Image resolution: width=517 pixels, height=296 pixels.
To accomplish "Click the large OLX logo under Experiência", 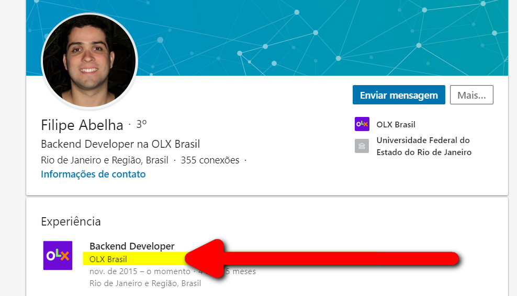I will [x=58, y=255].
